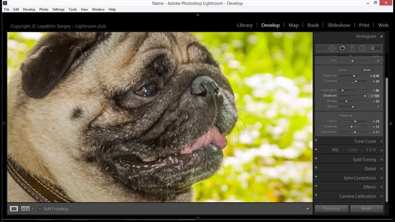
Task: Show the left panel arrow
Action: (x=4, y=123)
